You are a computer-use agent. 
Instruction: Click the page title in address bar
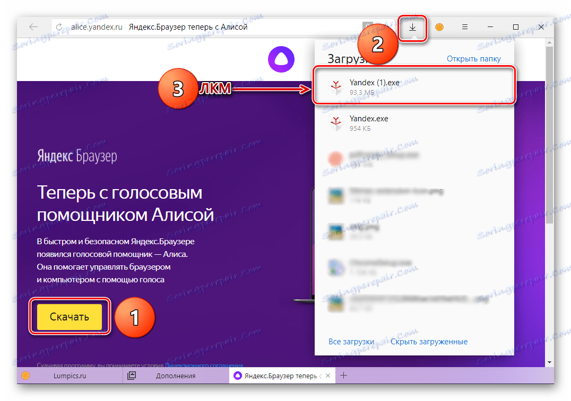point(188,27)
